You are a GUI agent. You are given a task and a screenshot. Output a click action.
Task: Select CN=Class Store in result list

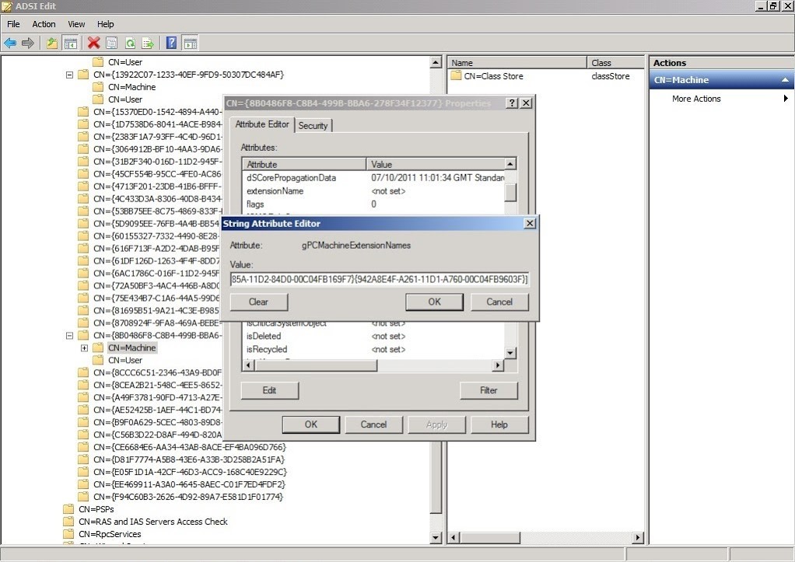(x=493, y=76)
